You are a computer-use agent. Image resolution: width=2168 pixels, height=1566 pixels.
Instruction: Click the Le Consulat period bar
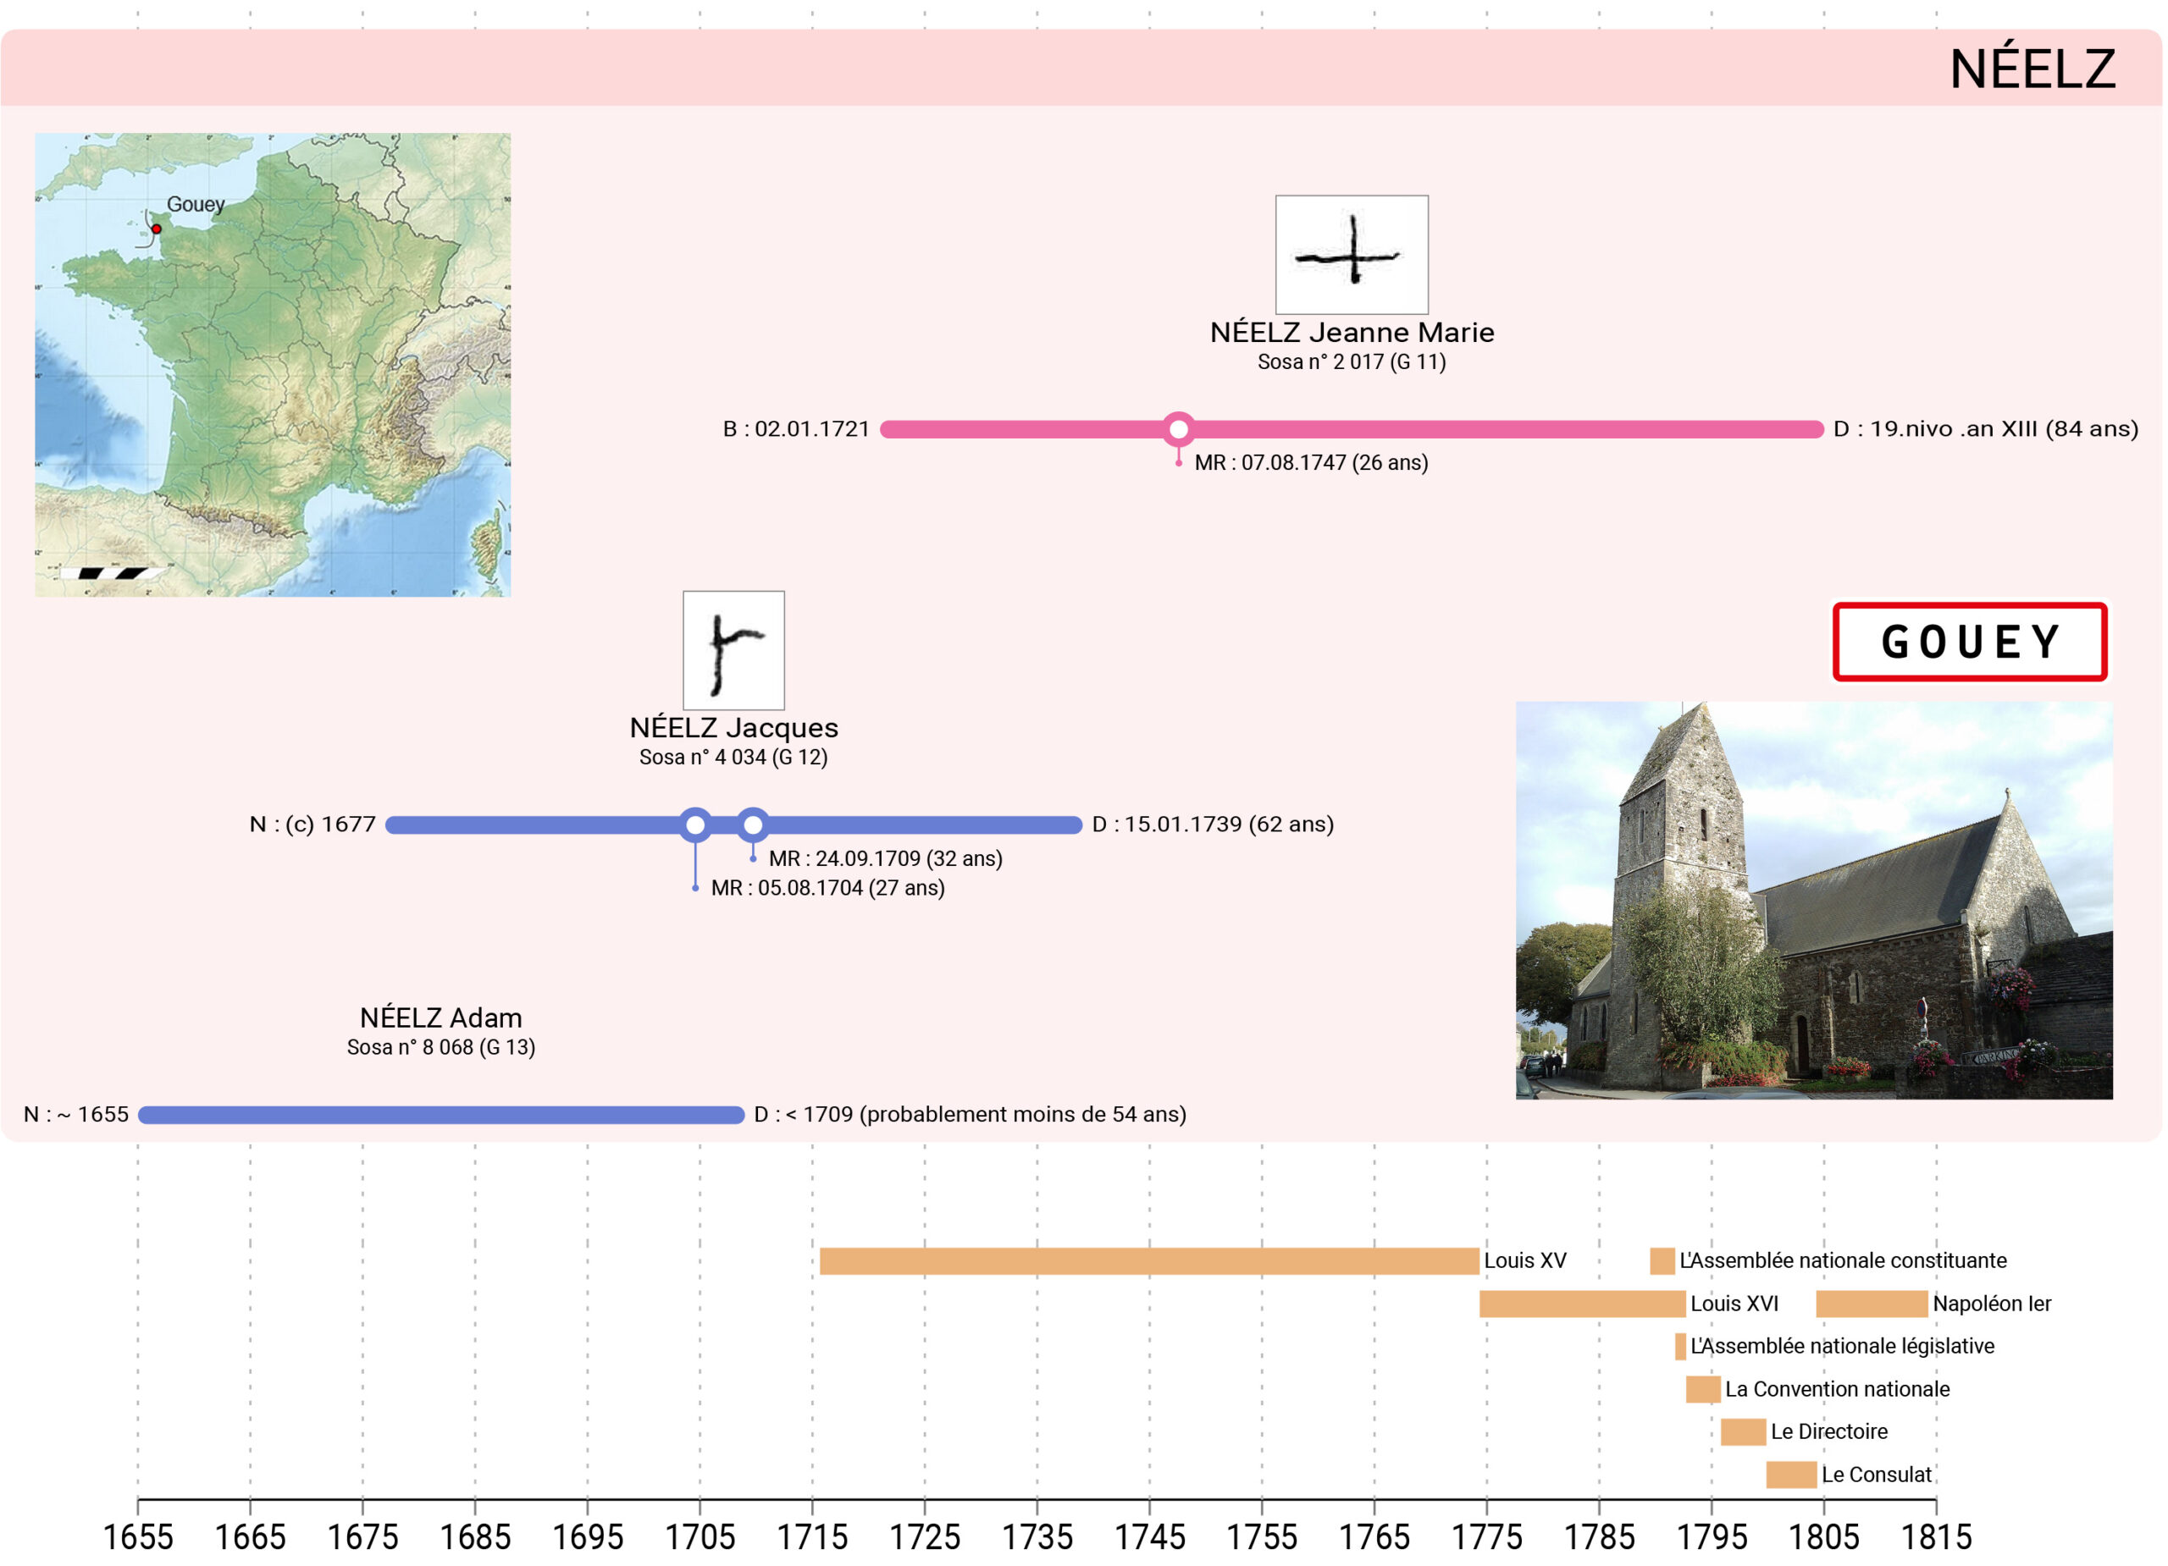pos(1790,1475)
